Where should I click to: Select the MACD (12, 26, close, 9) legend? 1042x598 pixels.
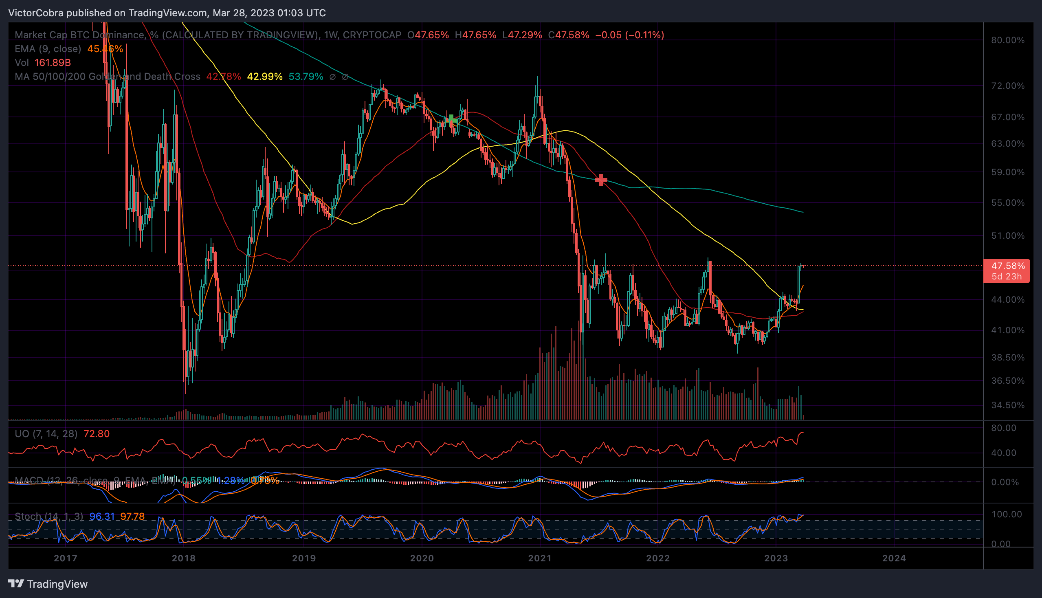[95, 481]
